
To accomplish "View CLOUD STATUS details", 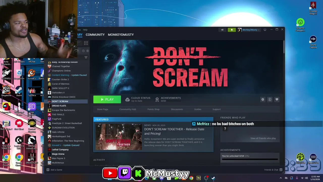I will [138, 99].
